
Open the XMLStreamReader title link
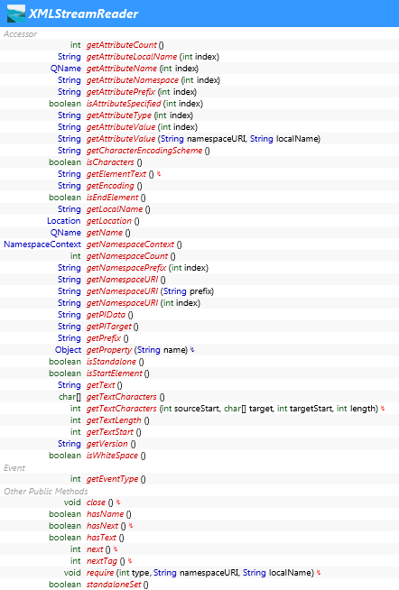click(84, 14)
